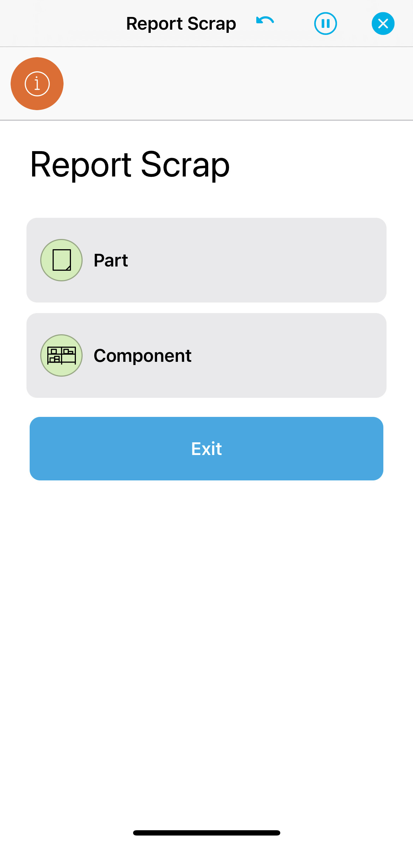Image resolution: width=413 pixels, height=844 pixels.
Task: Click the "Exit" text label
Action: pyautogui.click(x=206, y=449)
